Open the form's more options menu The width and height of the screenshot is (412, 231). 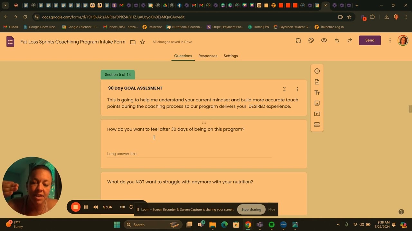pos(390,40)
